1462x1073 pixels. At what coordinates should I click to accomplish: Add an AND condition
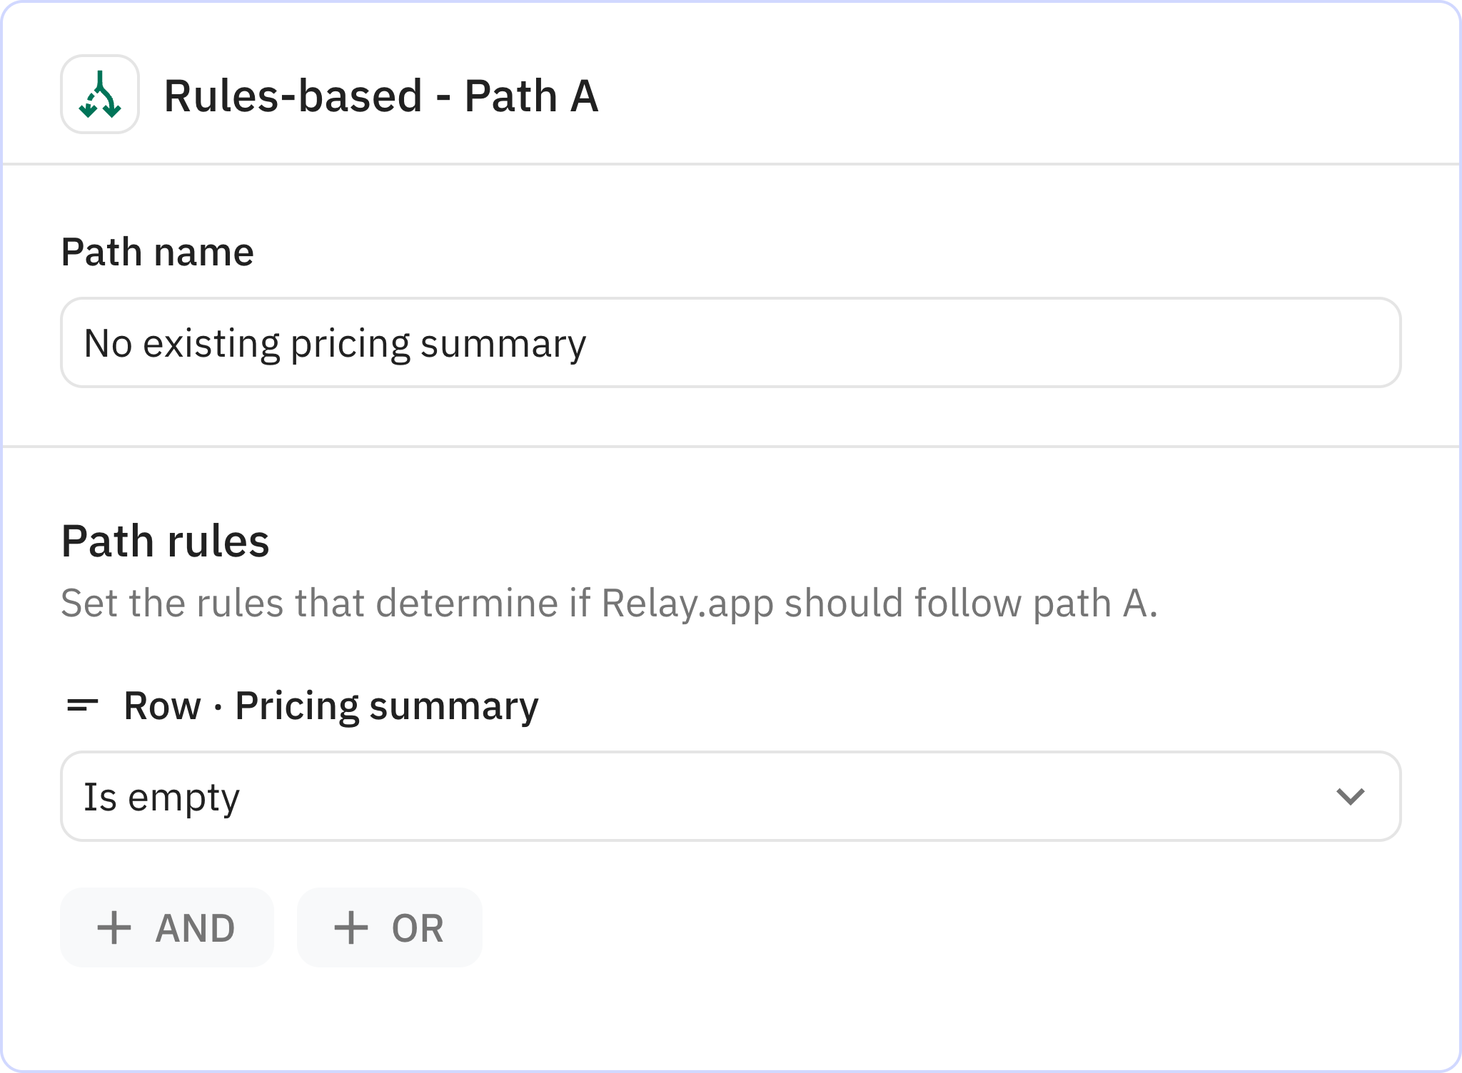166,927
